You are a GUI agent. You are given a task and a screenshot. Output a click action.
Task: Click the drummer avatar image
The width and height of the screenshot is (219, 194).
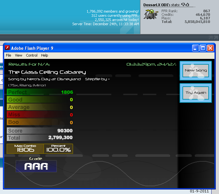tap(150, 15)
